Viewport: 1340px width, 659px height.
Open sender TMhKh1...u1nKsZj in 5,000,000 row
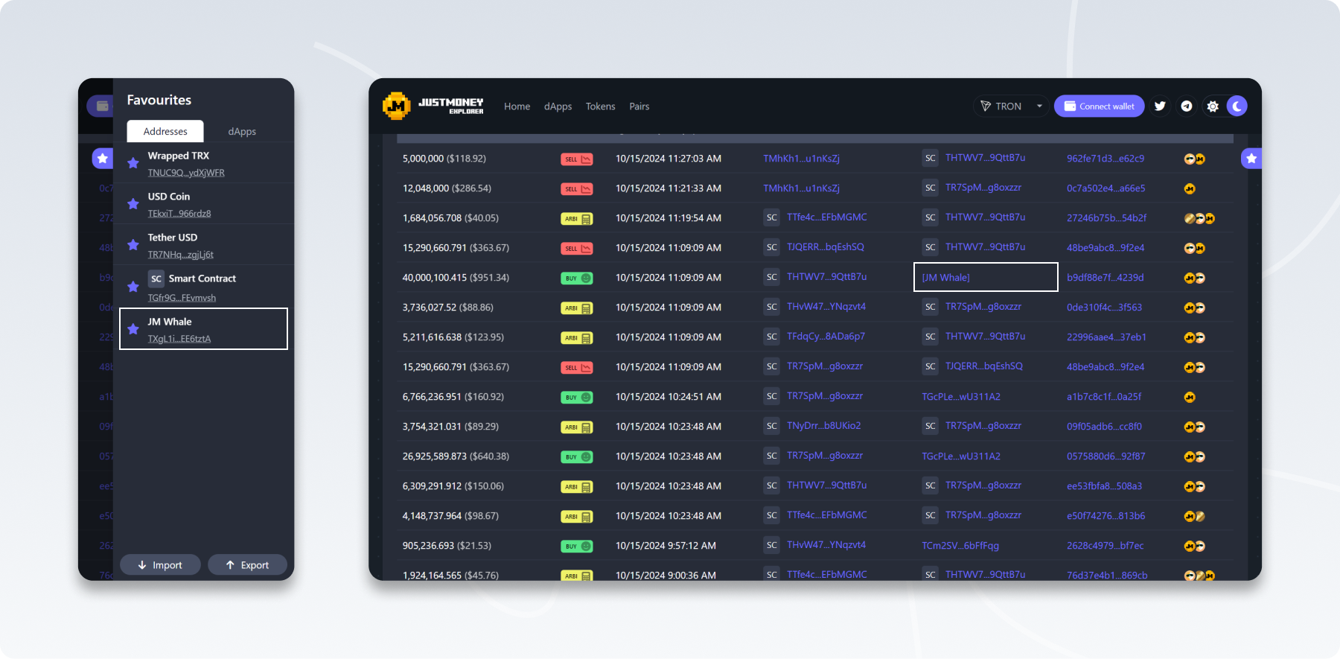pyautogui.click(x=802, y=159)
